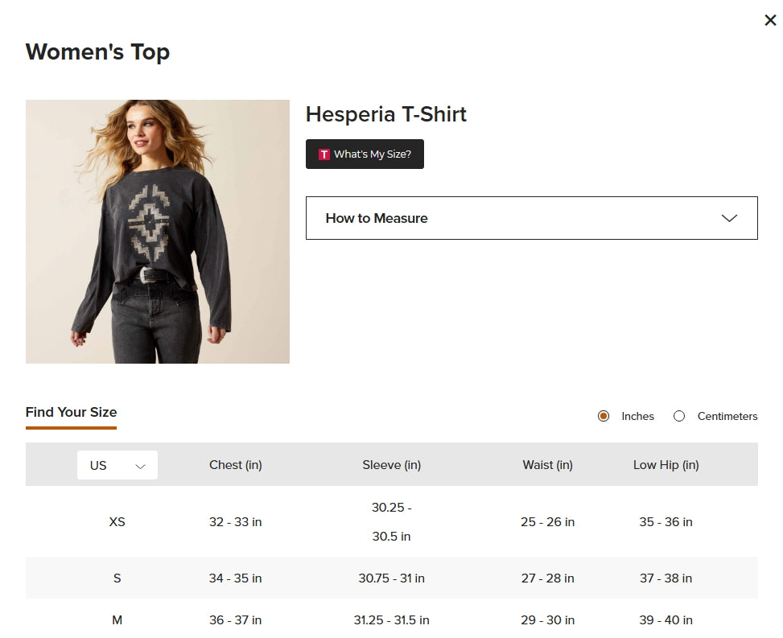Open the US size region dropdown
This screenshot has width=783, height=638.
pyautogui.click(x=117, y=465)
